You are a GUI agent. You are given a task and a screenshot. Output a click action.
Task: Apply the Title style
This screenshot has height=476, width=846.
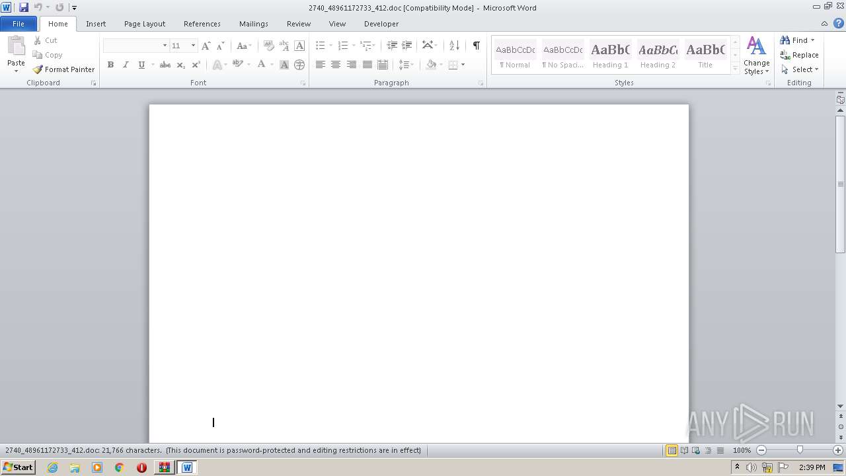(705, 56)
